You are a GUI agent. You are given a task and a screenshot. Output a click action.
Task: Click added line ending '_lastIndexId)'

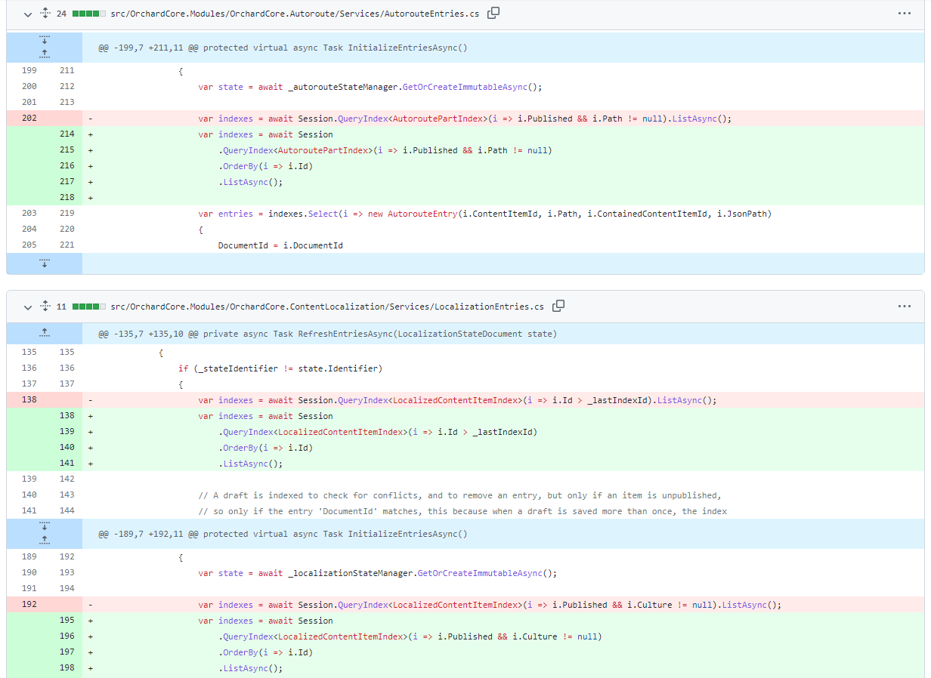pyautogui.click(x=378, y=432)
